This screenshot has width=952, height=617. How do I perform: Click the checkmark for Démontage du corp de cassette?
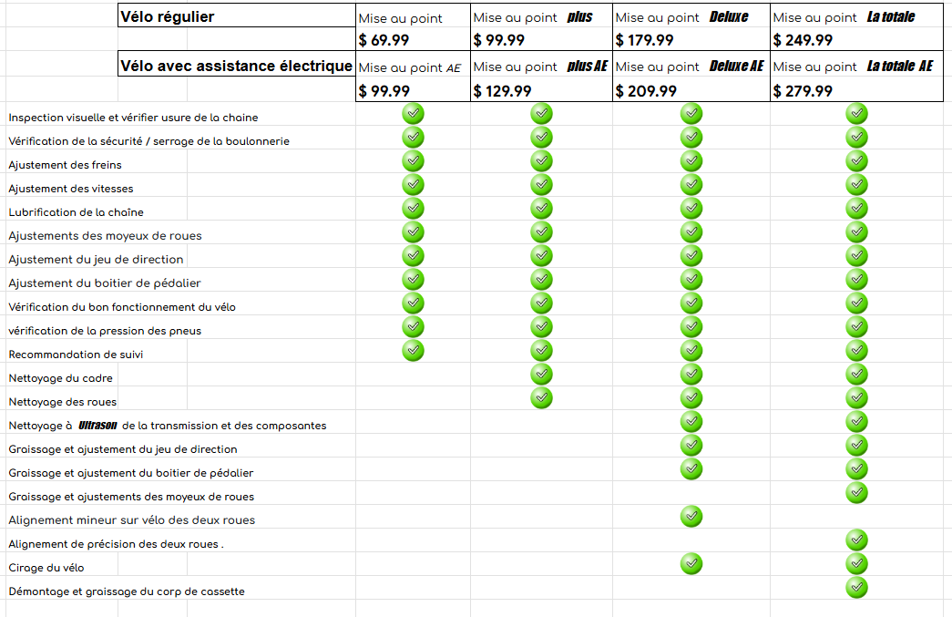856,587
